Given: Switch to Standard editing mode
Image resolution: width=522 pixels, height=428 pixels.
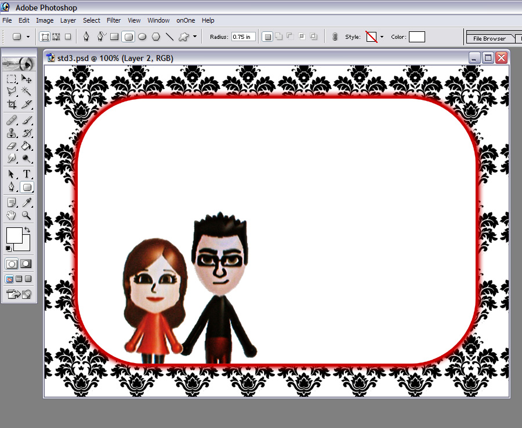Looking at the screenshot, I should pos(12,264).
